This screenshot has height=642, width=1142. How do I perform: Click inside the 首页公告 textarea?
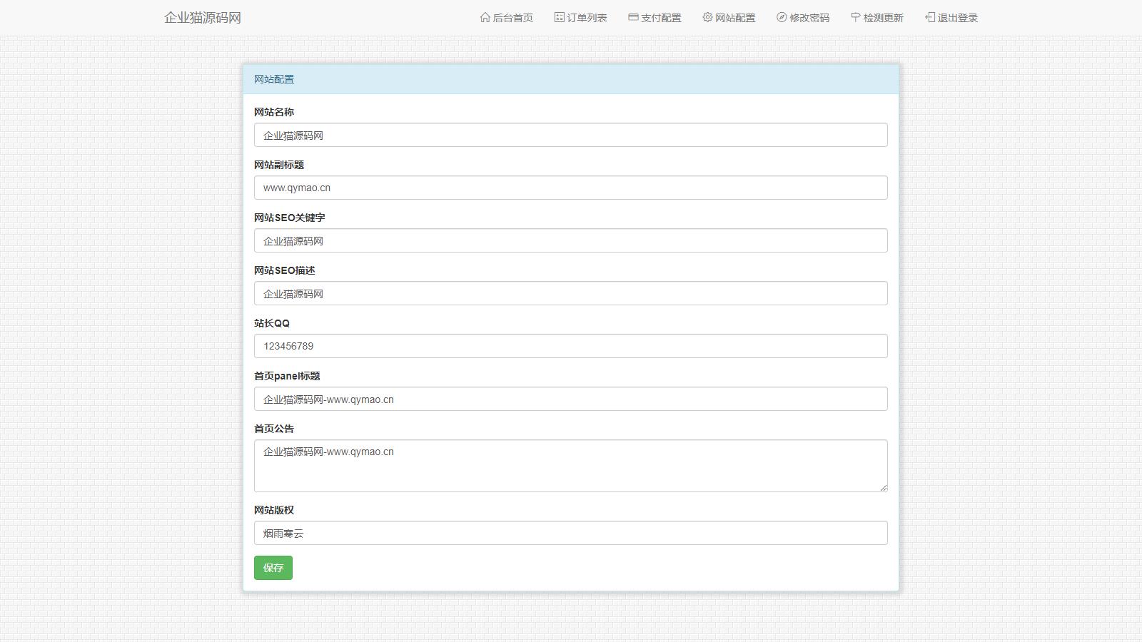(570, 466)
